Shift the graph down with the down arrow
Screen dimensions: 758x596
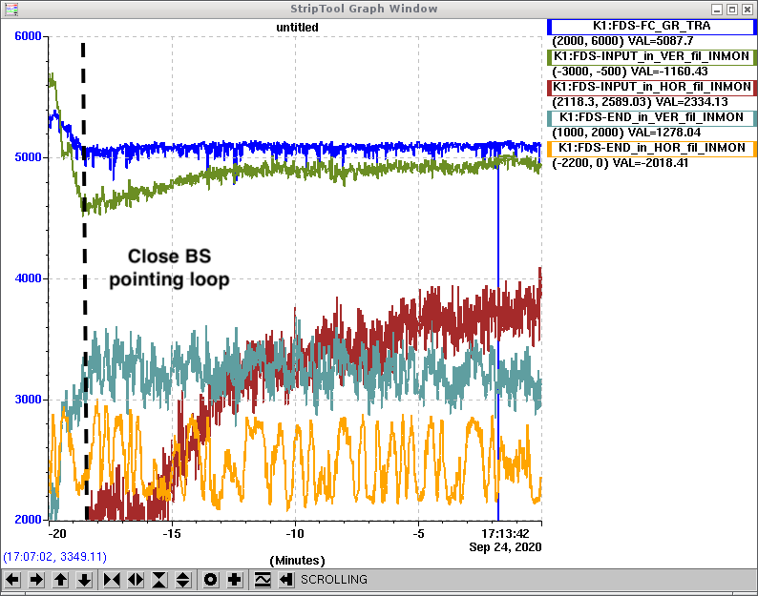click(x=85, y=579)
